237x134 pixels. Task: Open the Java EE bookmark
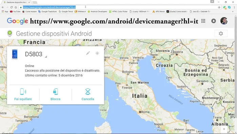tap(200, 11)
